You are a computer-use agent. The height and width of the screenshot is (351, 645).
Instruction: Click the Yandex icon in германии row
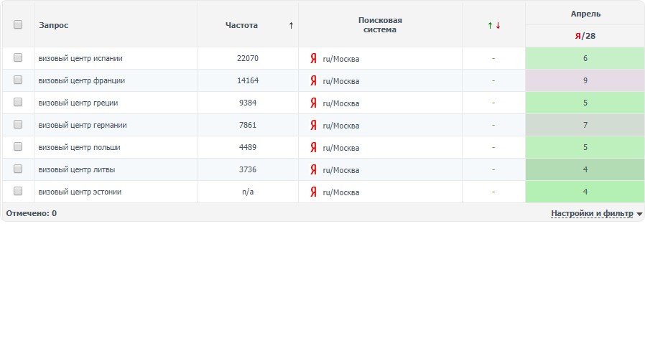313,125
